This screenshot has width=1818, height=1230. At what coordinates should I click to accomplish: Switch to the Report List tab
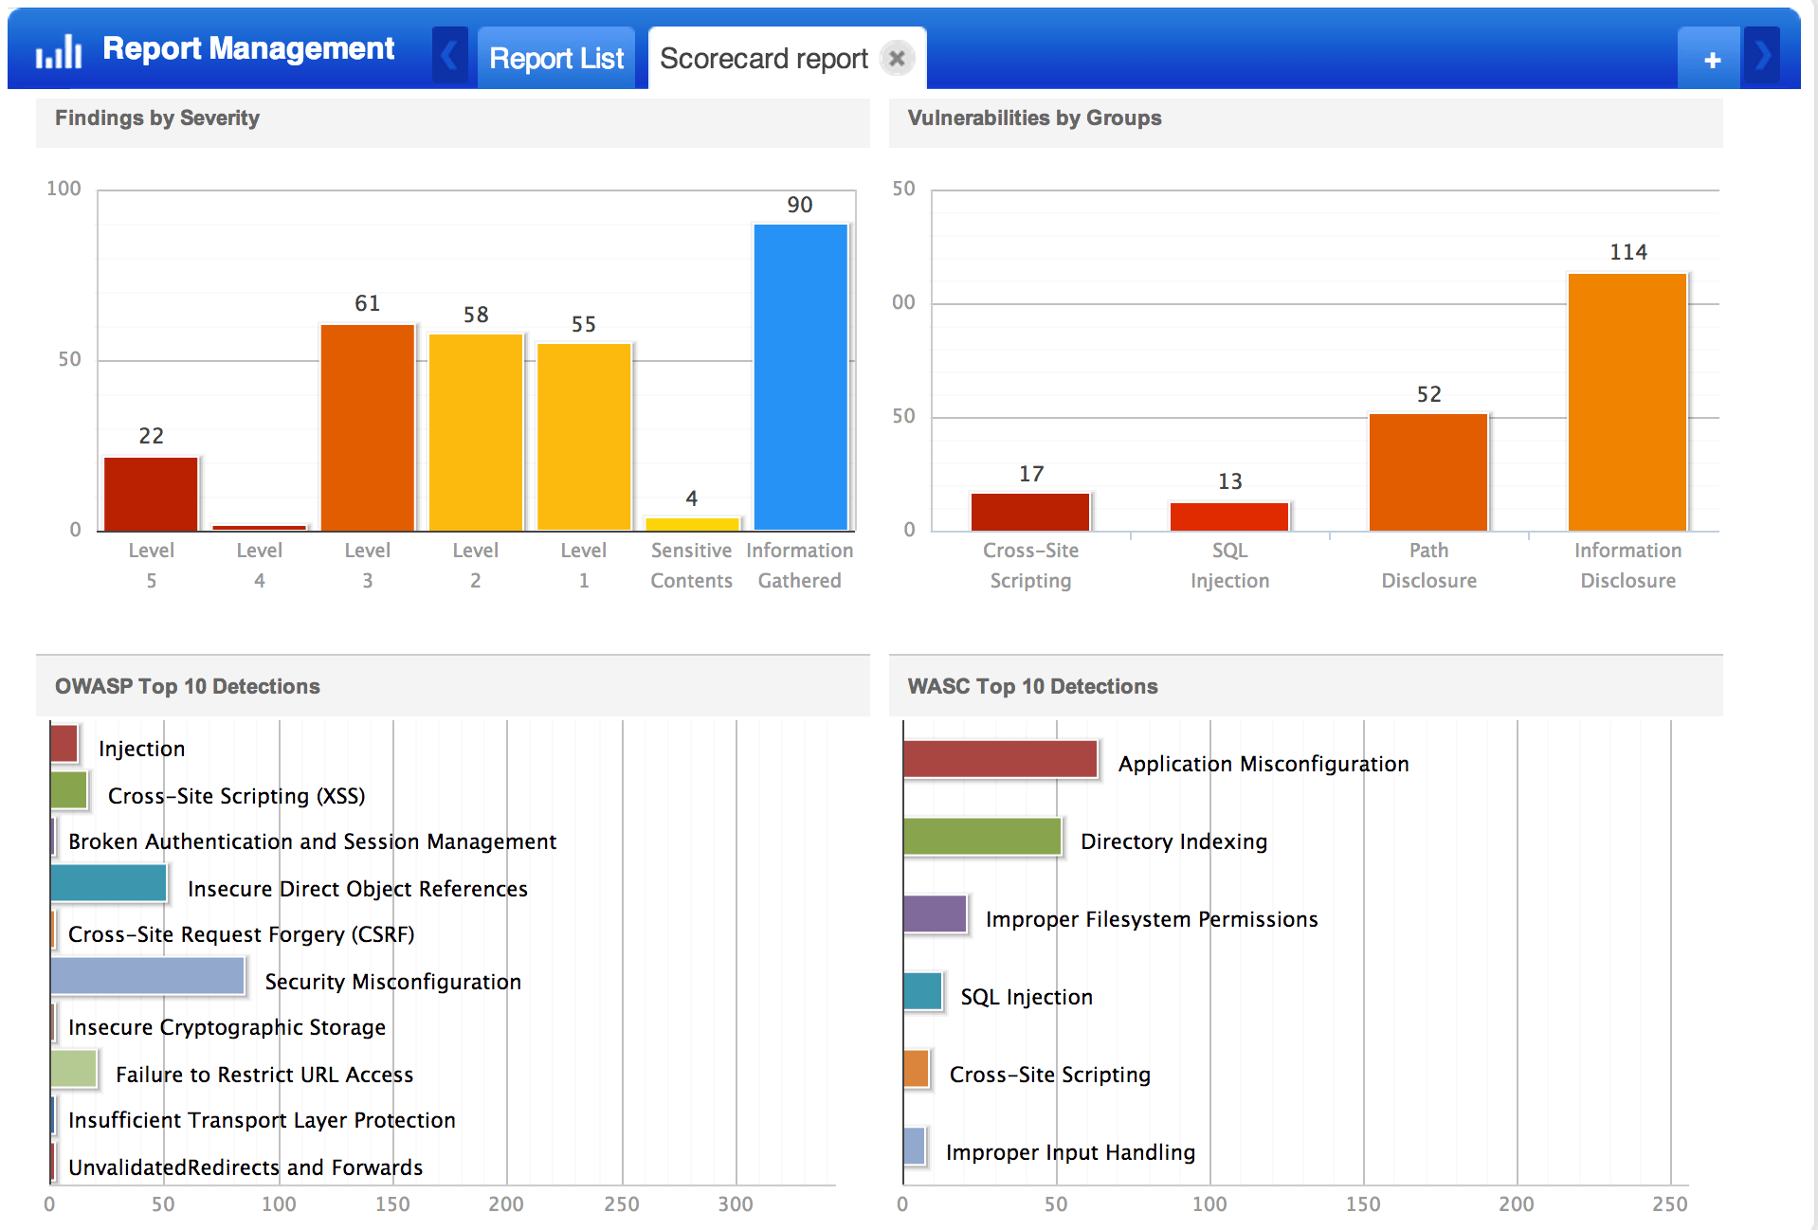tap(556, 59)
